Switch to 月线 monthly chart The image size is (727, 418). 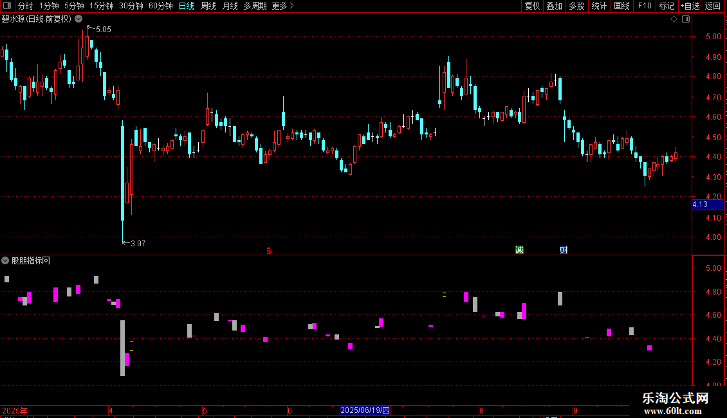click(x=230, y=6)
